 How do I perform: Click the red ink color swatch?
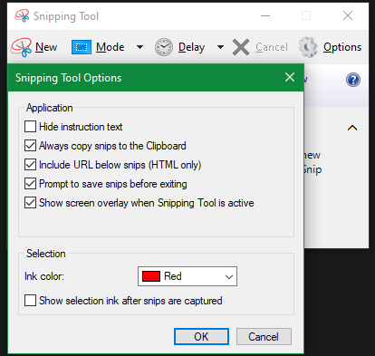coord(151,276)
